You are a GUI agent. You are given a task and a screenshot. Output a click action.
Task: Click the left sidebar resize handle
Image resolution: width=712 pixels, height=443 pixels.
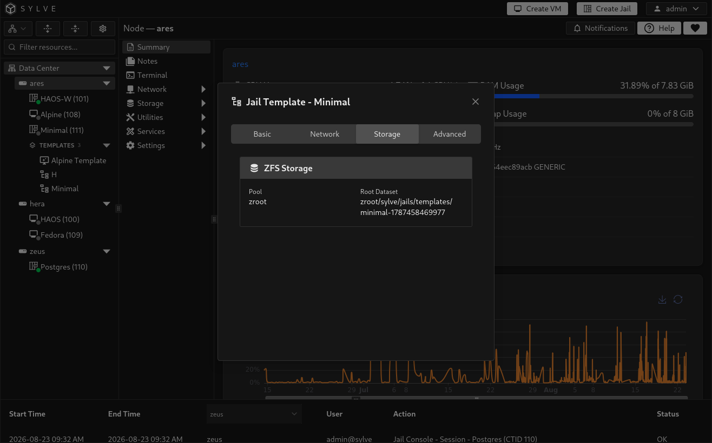pyautogui.click(x=118, y=209)
